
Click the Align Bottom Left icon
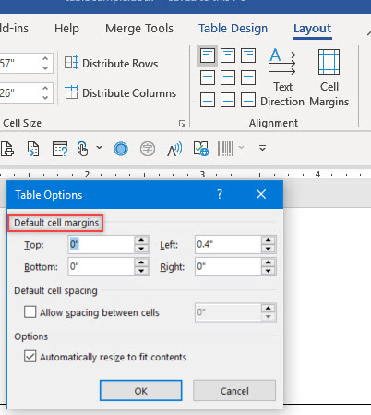pos(208,100)
